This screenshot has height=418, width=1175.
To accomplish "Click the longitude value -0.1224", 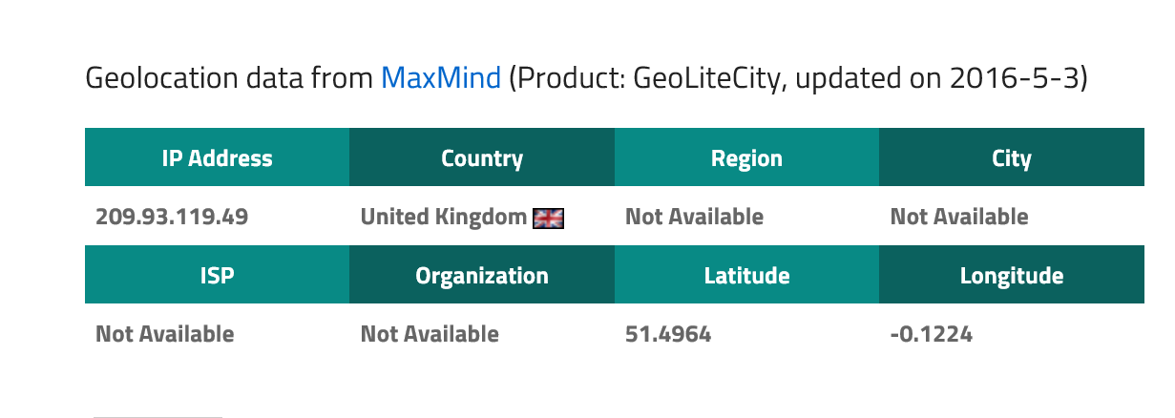I will tap(932, 334).
